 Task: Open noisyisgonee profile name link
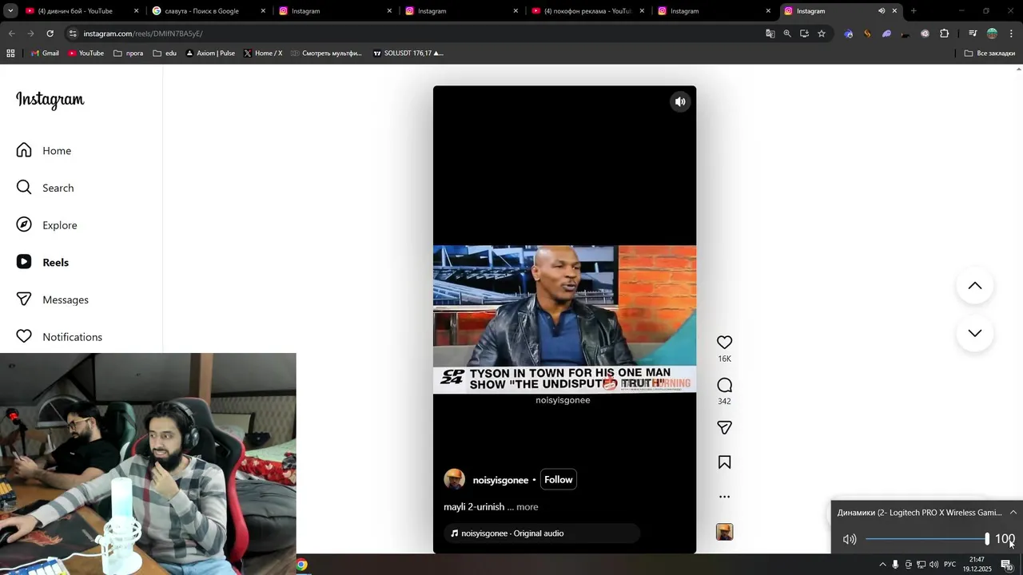(x=500, y=480)
